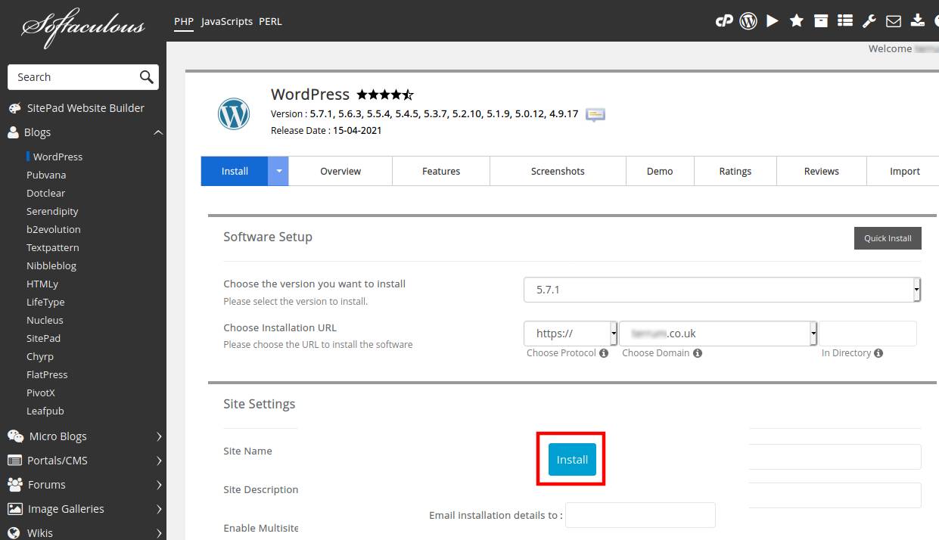Click the SitePad palette icon
The image size is (939, 540).
point(14,108)
